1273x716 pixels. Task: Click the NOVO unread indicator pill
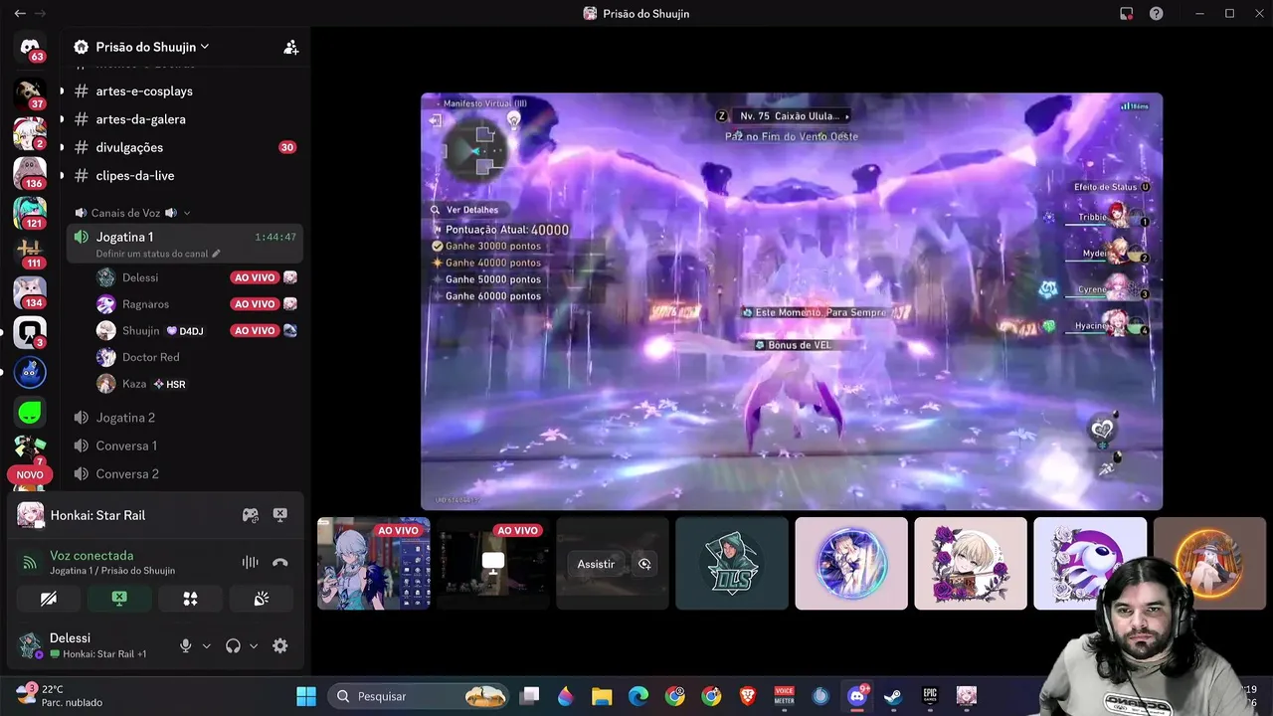(30, 475)
